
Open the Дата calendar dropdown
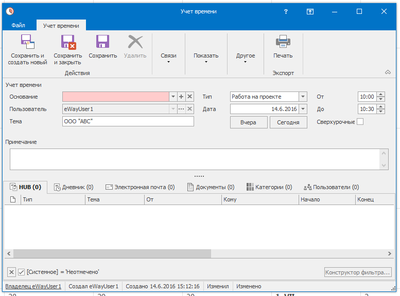303,109
